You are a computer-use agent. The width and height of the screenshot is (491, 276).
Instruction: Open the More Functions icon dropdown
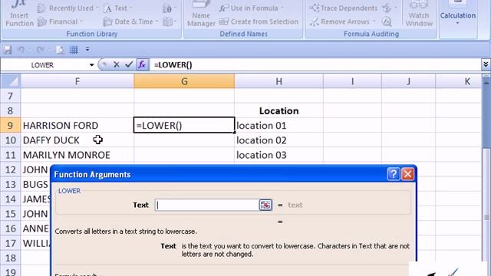tap(170, 21)
